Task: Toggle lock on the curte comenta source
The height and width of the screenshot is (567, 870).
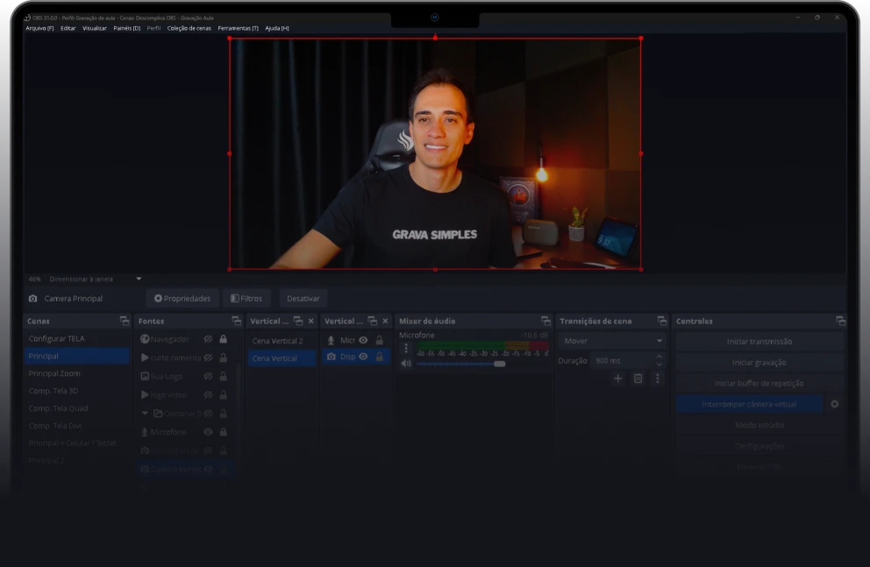Action: pos(223,358)
